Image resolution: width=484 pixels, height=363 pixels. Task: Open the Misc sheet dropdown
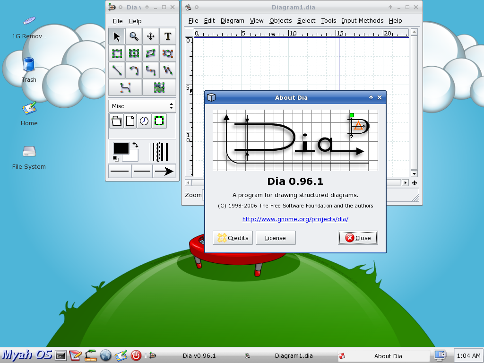142,106
